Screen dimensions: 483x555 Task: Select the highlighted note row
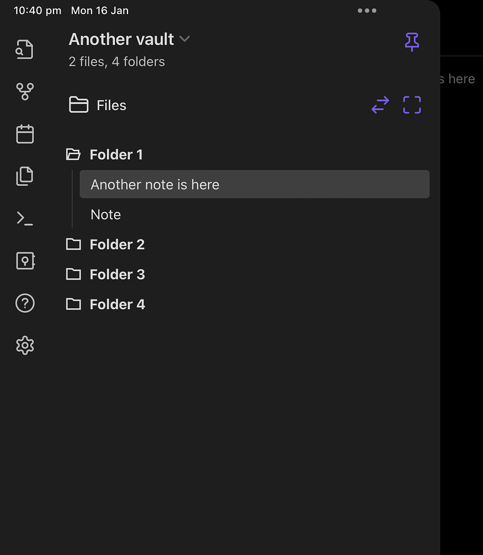pos(254,184)
